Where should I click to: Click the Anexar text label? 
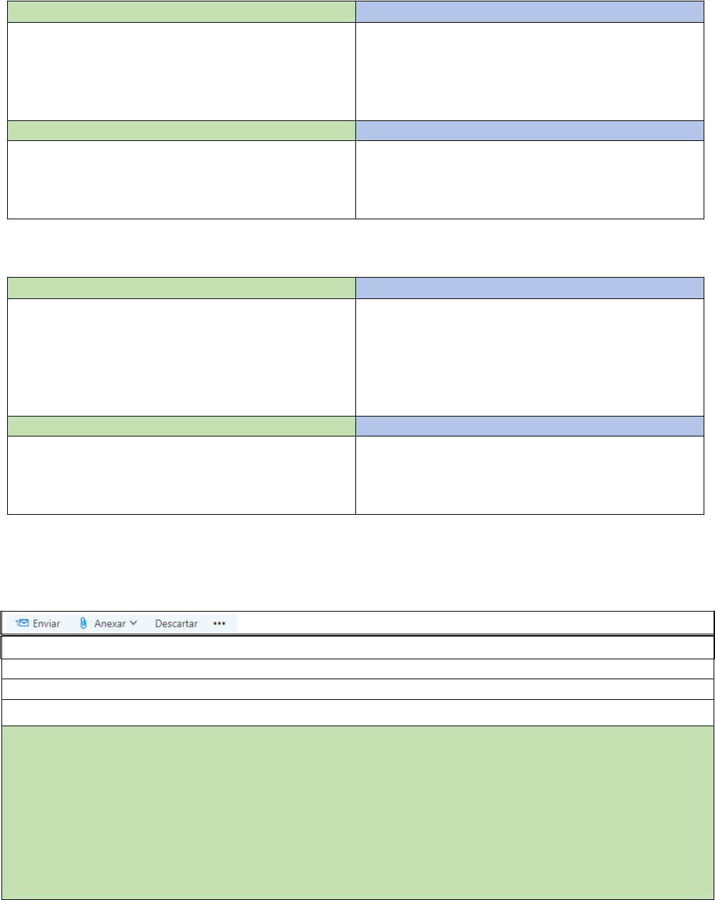[x=110, y=624]
